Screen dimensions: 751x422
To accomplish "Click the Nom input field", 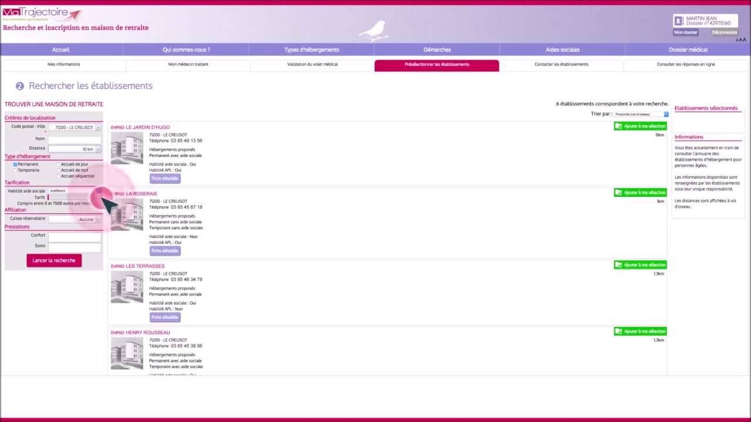I will coord(75,139).
